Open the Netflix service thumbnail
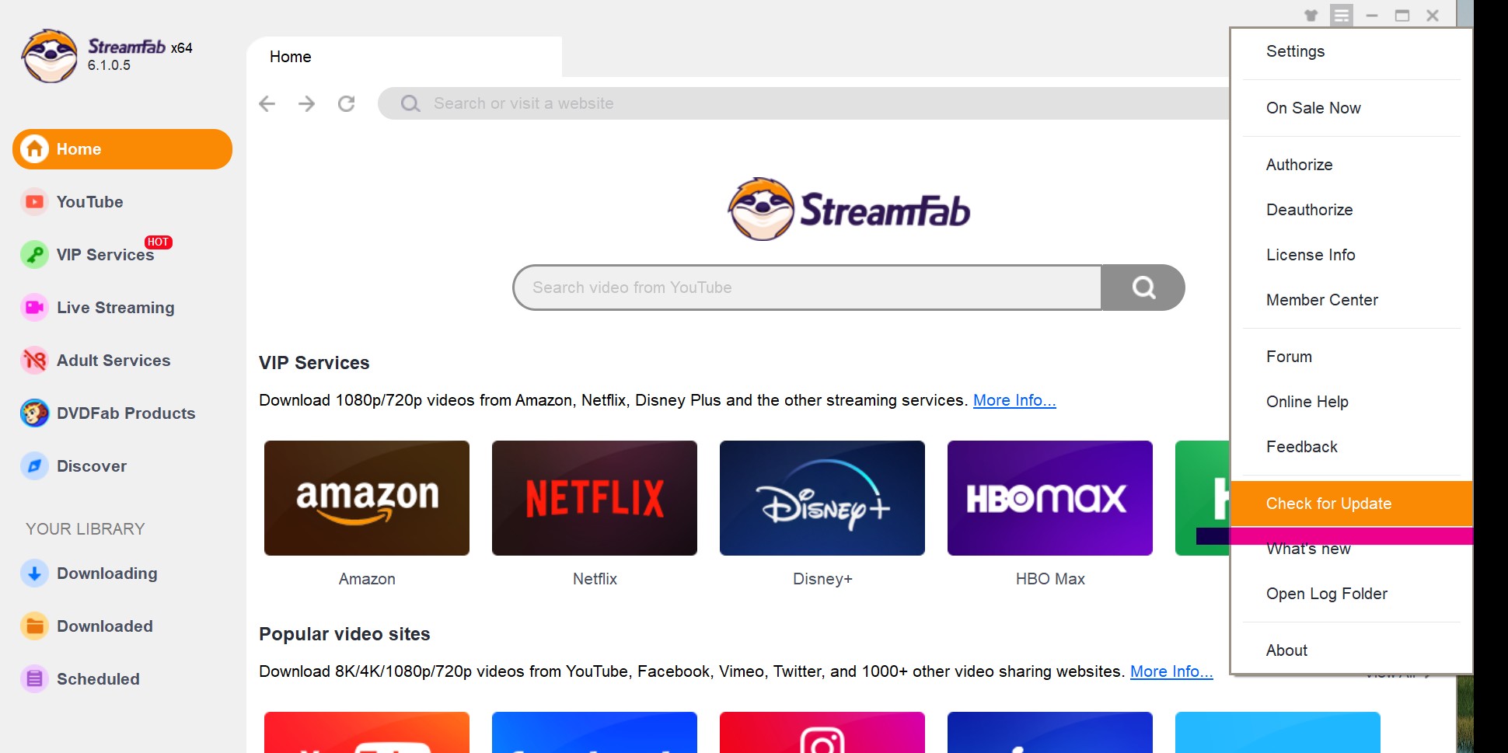1508x753 pixels. (595, 498)
